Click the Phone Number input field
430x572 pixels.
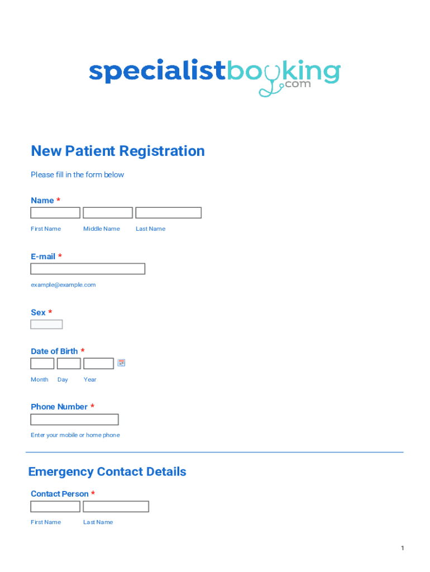[x=74, y=420]
